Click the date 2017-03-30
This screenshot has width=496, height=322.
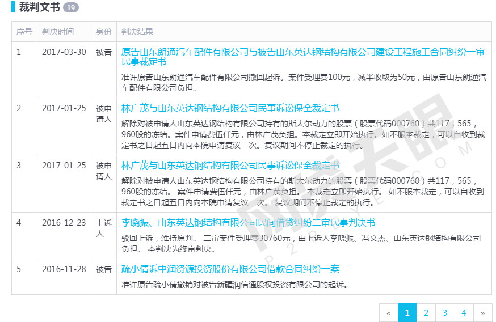click(64, 52)
